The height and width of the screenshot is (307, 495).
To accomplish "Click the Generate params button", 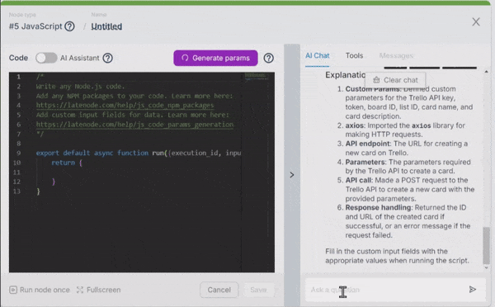I will (215, 58).
